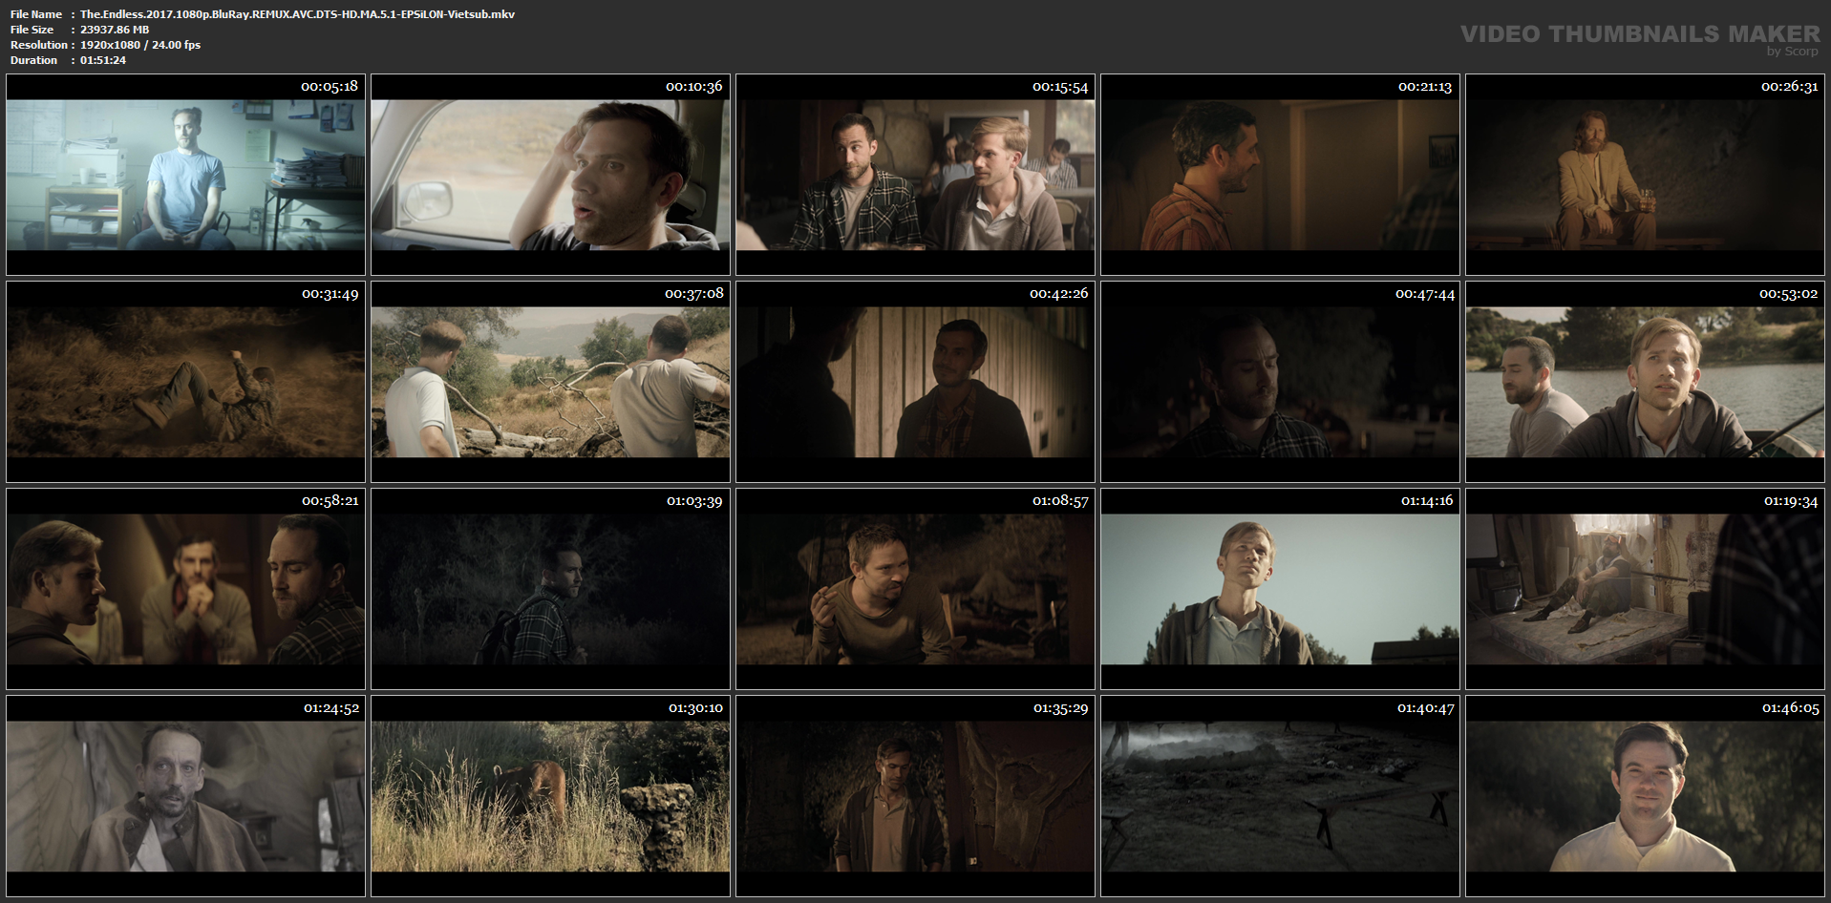This screenshot has height=903, width=1831.
Task: Click the 01:24:52 timestamp label
Action: (x=331, y=707)
